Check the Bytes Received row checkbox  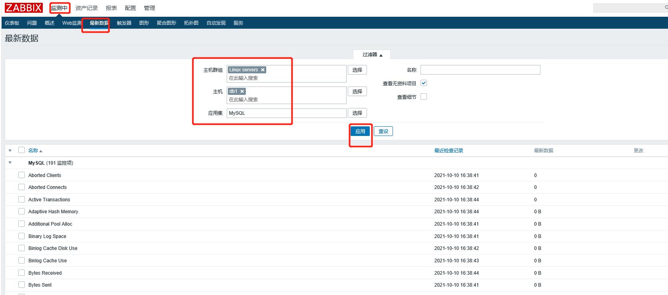click(x=22, y=273)
